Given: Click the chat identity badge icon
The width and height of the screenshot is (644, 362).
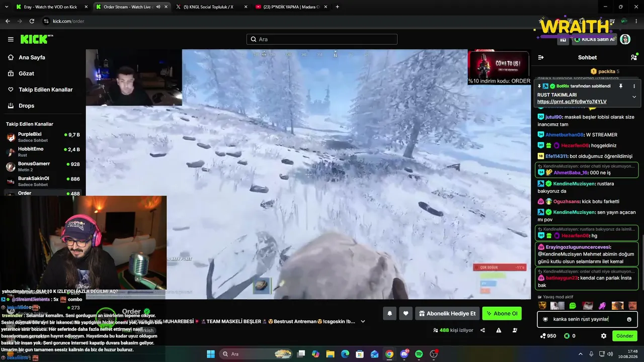Looking at the screenshot, I should (x=545, y=319).
